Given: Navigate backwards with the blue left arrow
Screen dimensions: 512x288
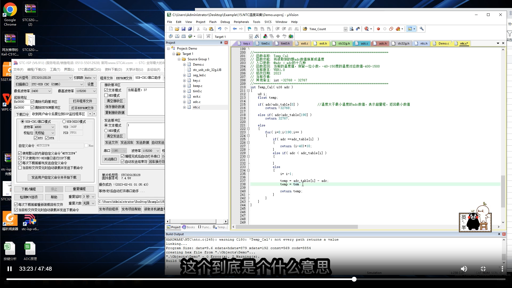Looking at the screenshot, I should coord(235,29).
